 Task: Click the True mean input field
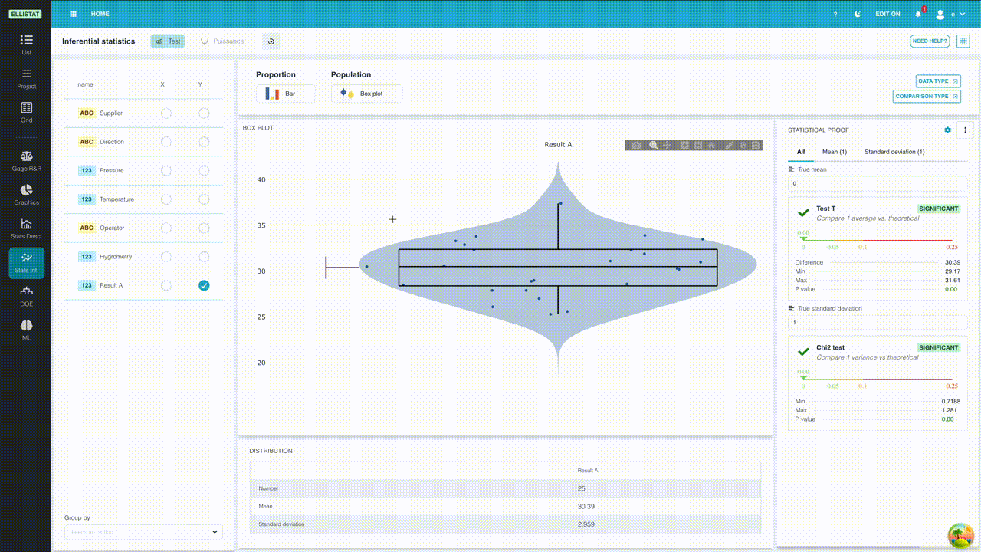point(878,183)
